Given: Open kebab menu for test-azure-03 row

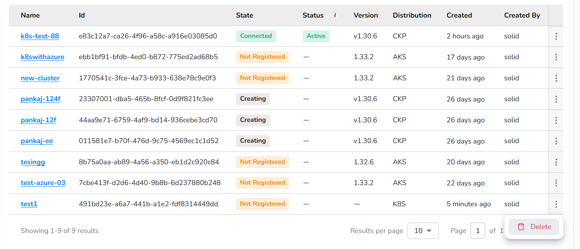Looking at the screenshot, I should tap(556, 183).
